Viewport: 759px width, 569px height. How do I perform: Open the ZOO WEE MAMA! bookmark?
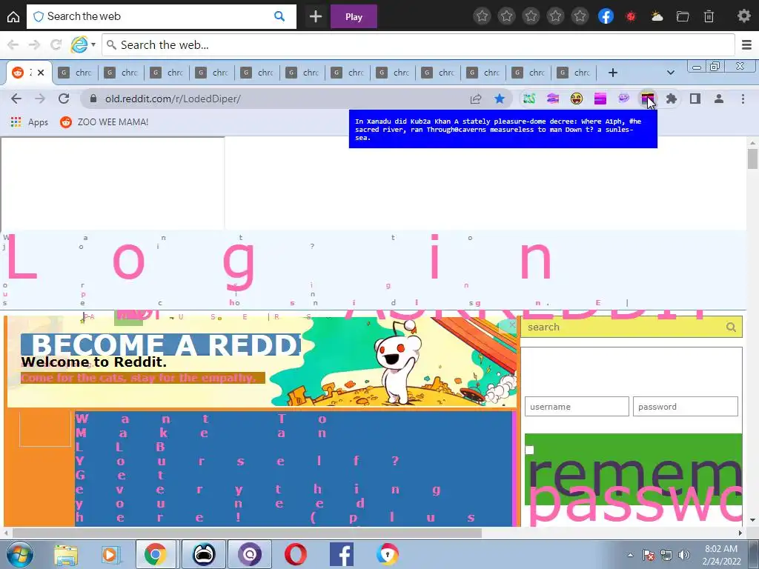(104, 122)
